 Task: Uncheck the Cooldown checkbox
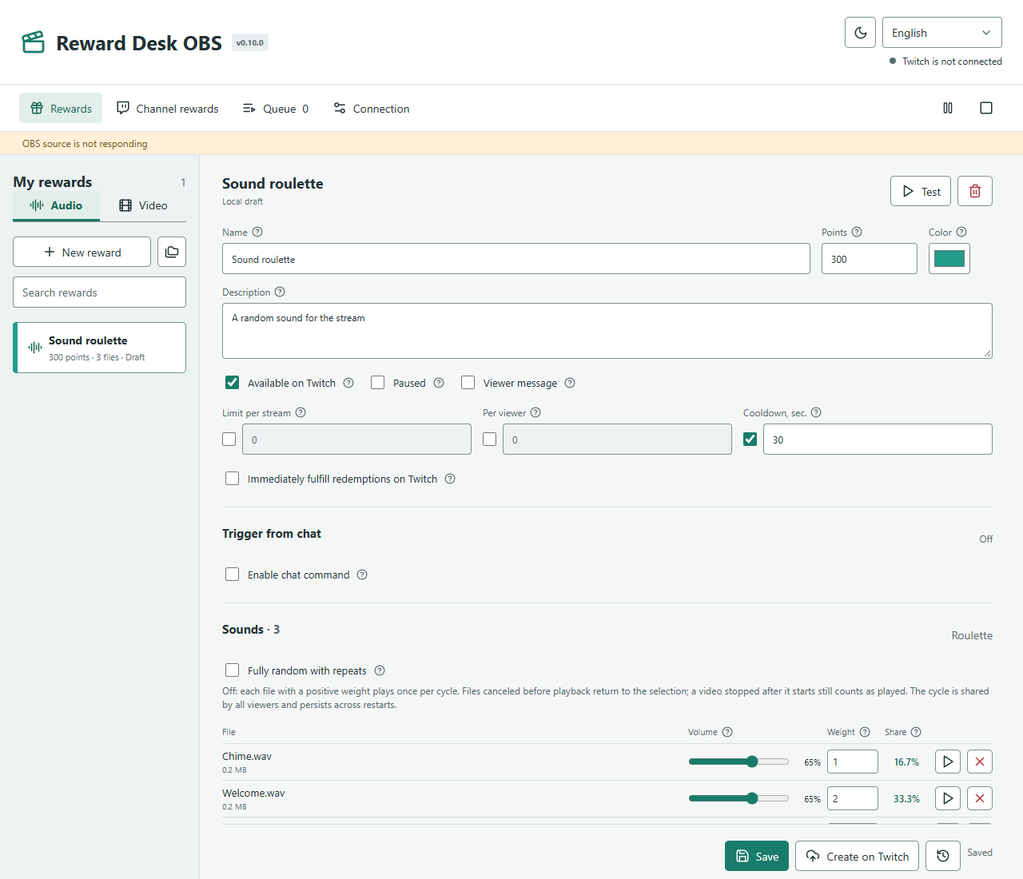pyautogui.click(x=750, y=439)
